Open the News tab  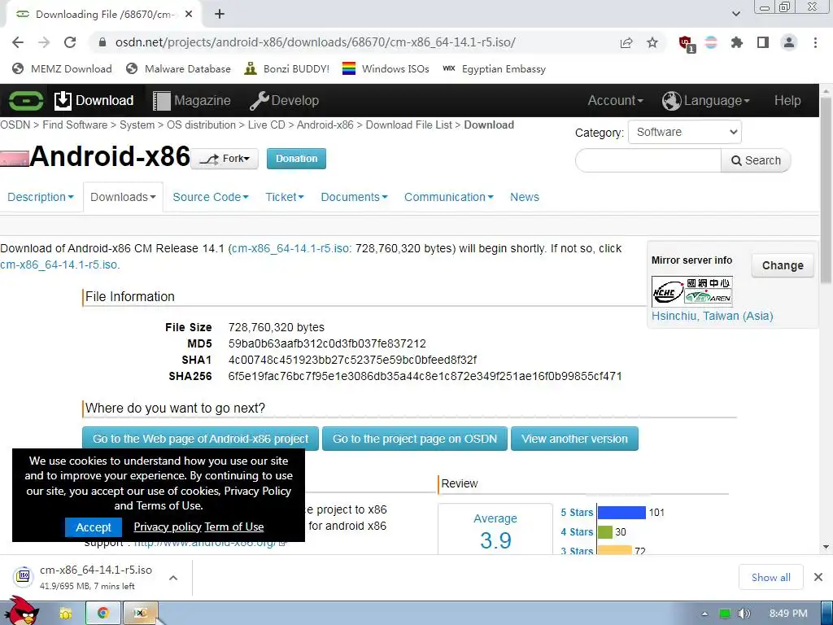pyautogui.click(x=525, y=197)
